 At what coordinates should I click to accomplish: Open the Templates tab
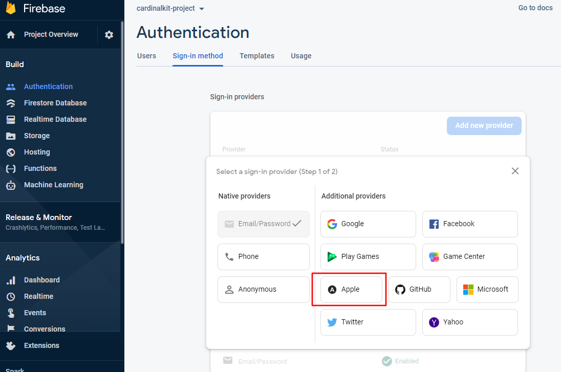click(256, 56)
